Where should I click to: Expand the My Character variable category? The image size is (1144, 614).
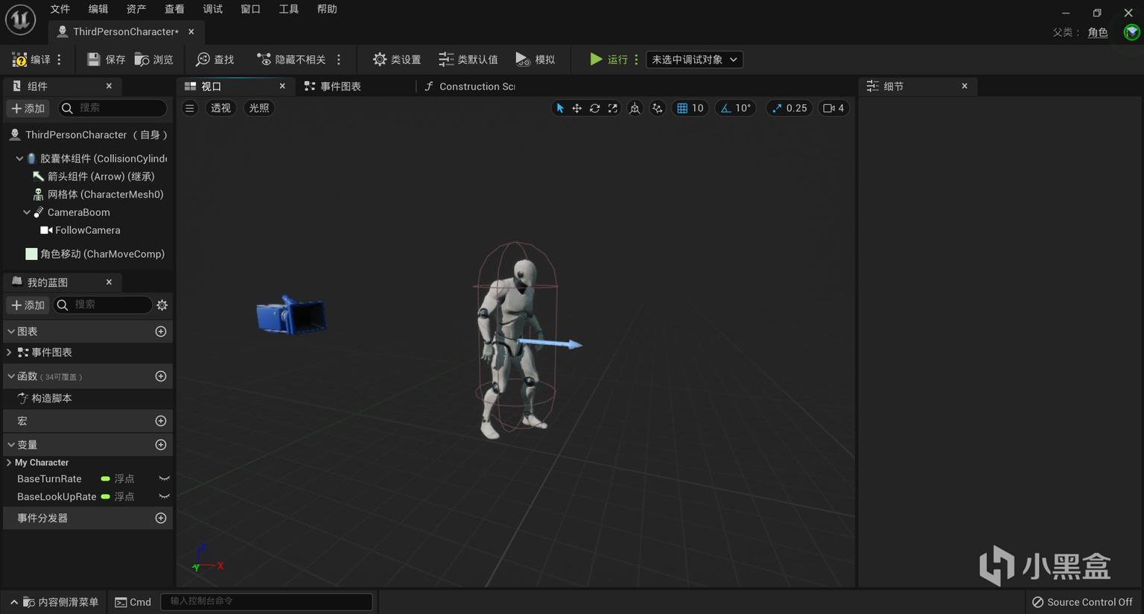(x=9, y=463)
